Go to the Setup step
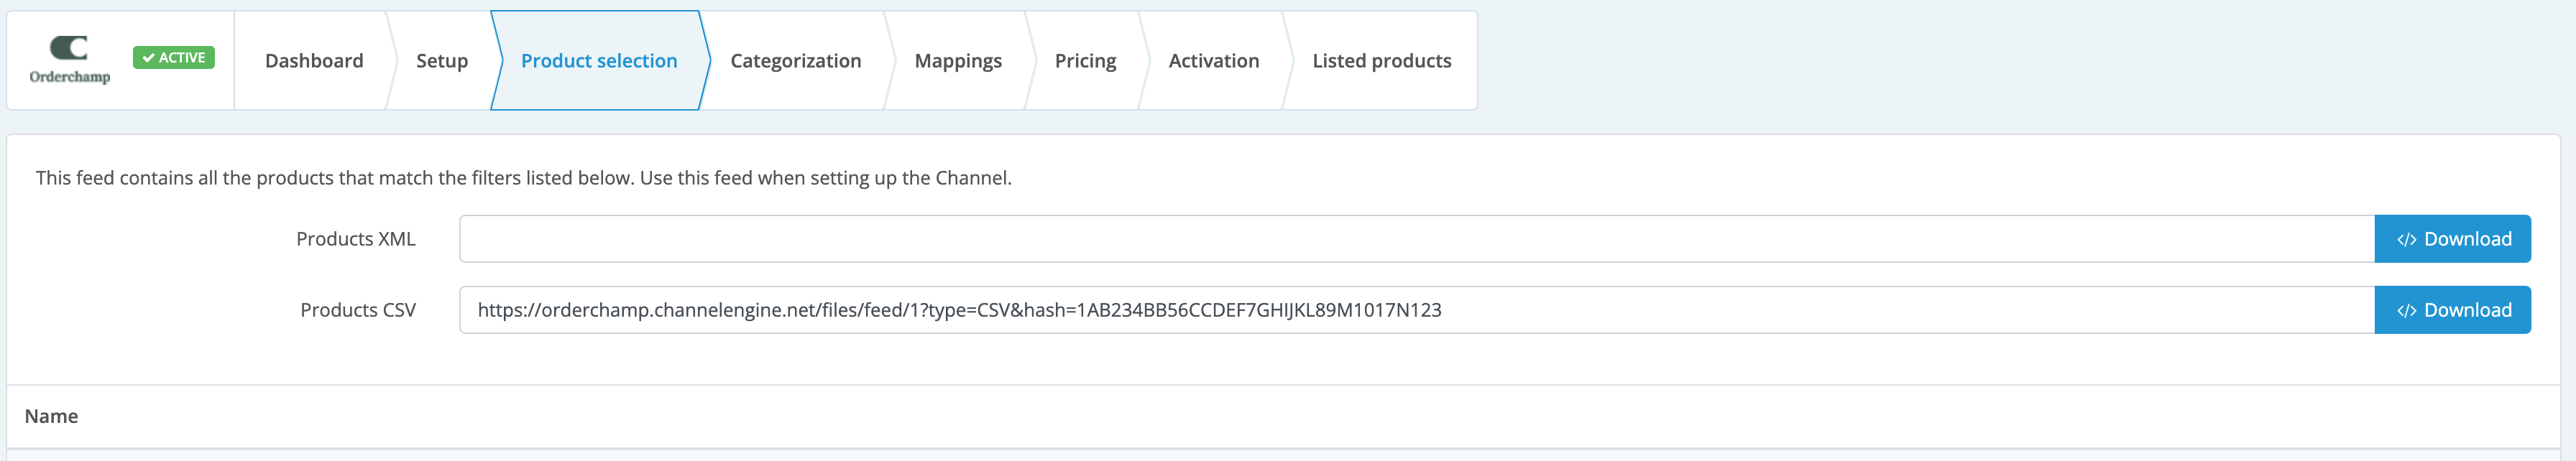2576x461 pixels. (442, 61)
